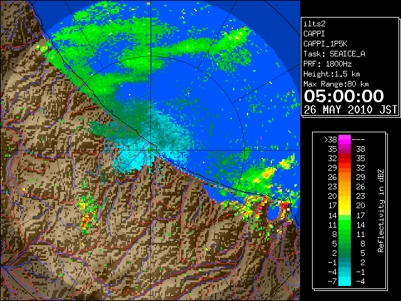This screenshot has width=401, height=301.
Task: Click the '-7' legend label
Action: (x=332, y=282)
